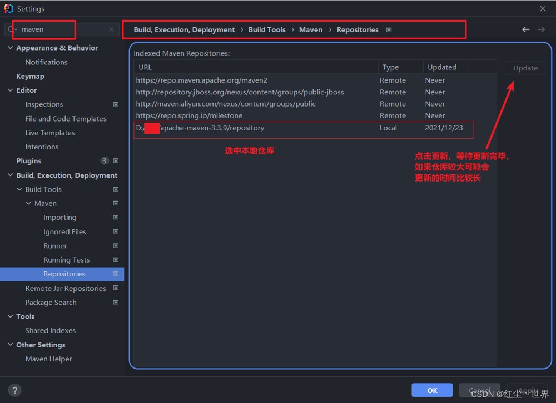Close the Settings dialog window
The width and height of the screenshot is (556, 403).
[x=543, y=8]
